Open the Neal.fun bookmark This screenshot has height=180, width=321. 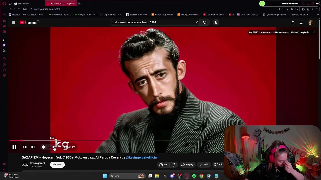(x=14, y=15)
